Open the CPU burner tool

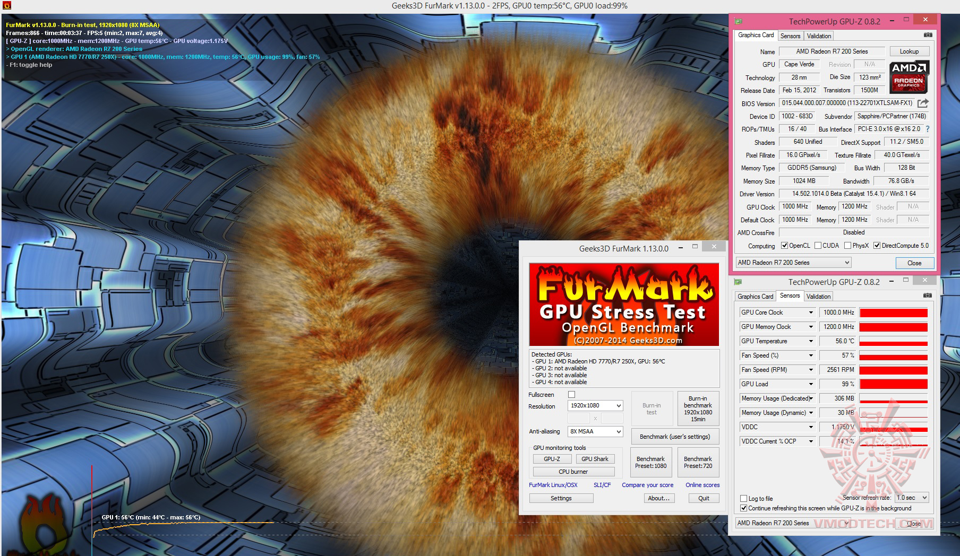(x=573, y=472)
